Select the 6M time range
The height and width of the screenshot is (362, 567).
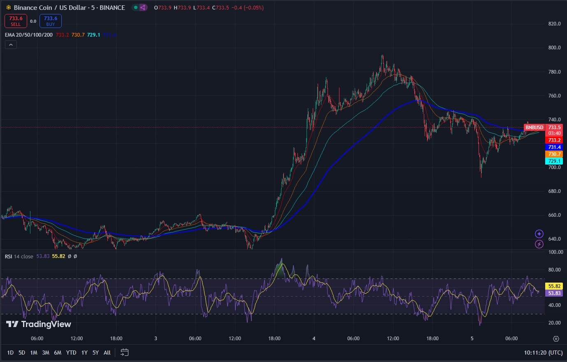click(x=58, y=353)
